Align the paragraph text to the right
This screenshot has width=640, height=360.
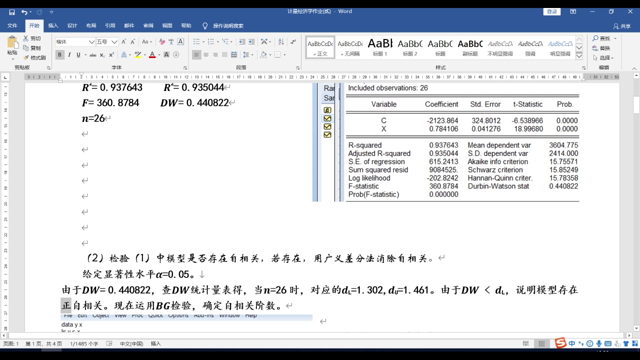(215, 55)
